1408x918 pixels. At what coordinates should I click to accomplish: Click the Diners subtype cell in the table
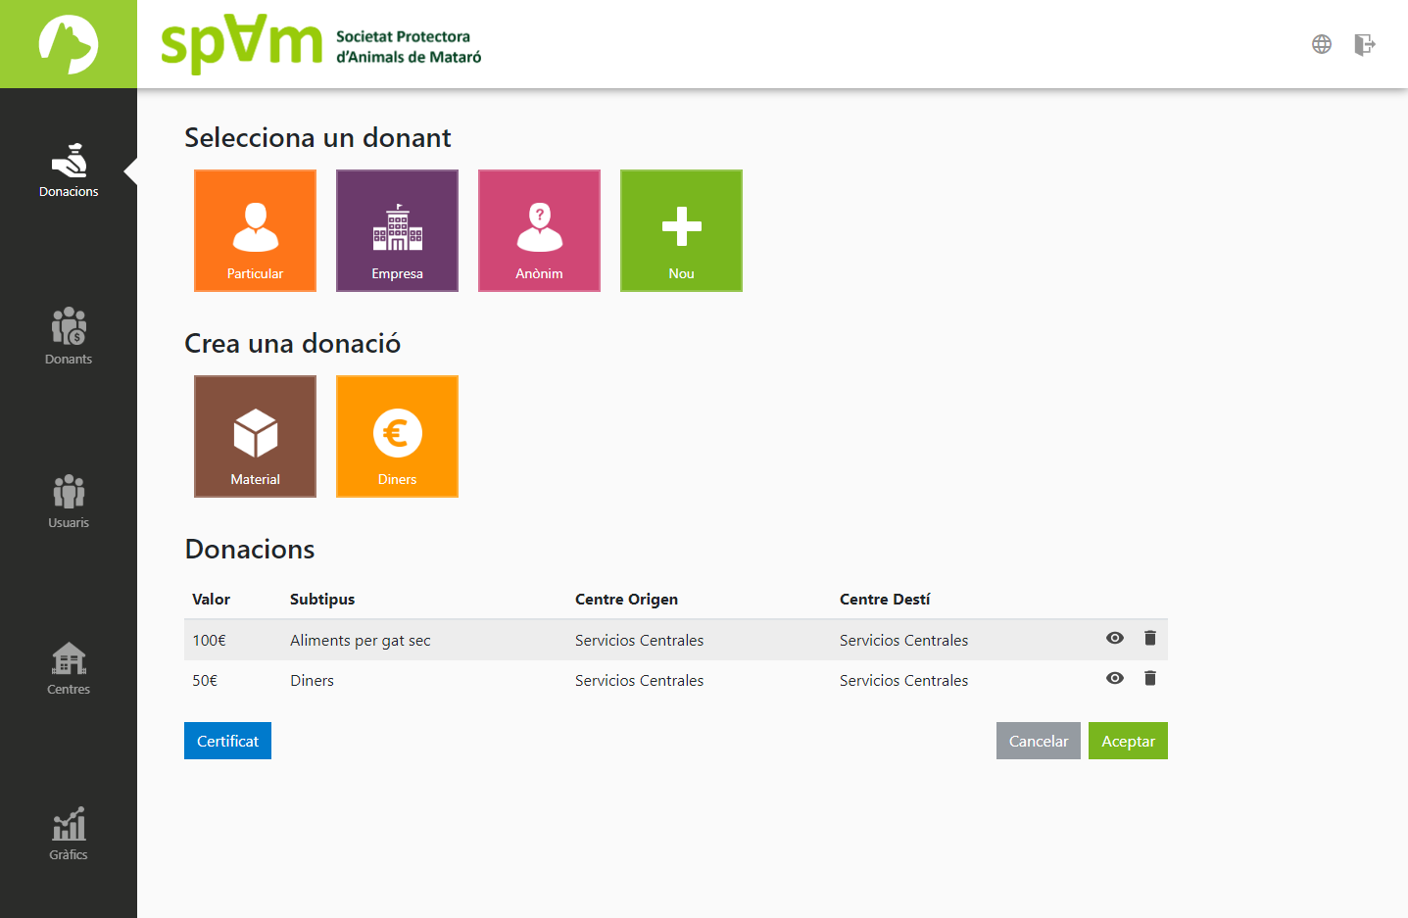click(312, 680)
